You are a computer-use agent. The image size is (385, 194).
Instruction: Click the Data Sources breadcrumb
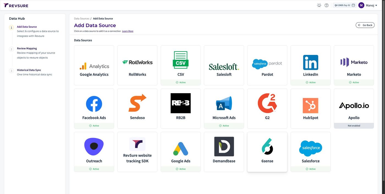point(82,18)
